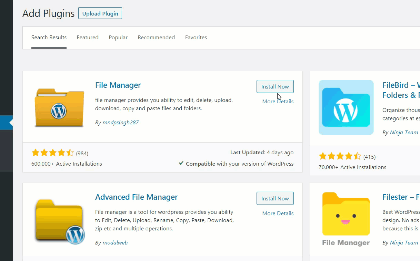Screen dimensions: 420x261
Task: Click the File Manager folder icon
Action: click(x=59, y=107)
